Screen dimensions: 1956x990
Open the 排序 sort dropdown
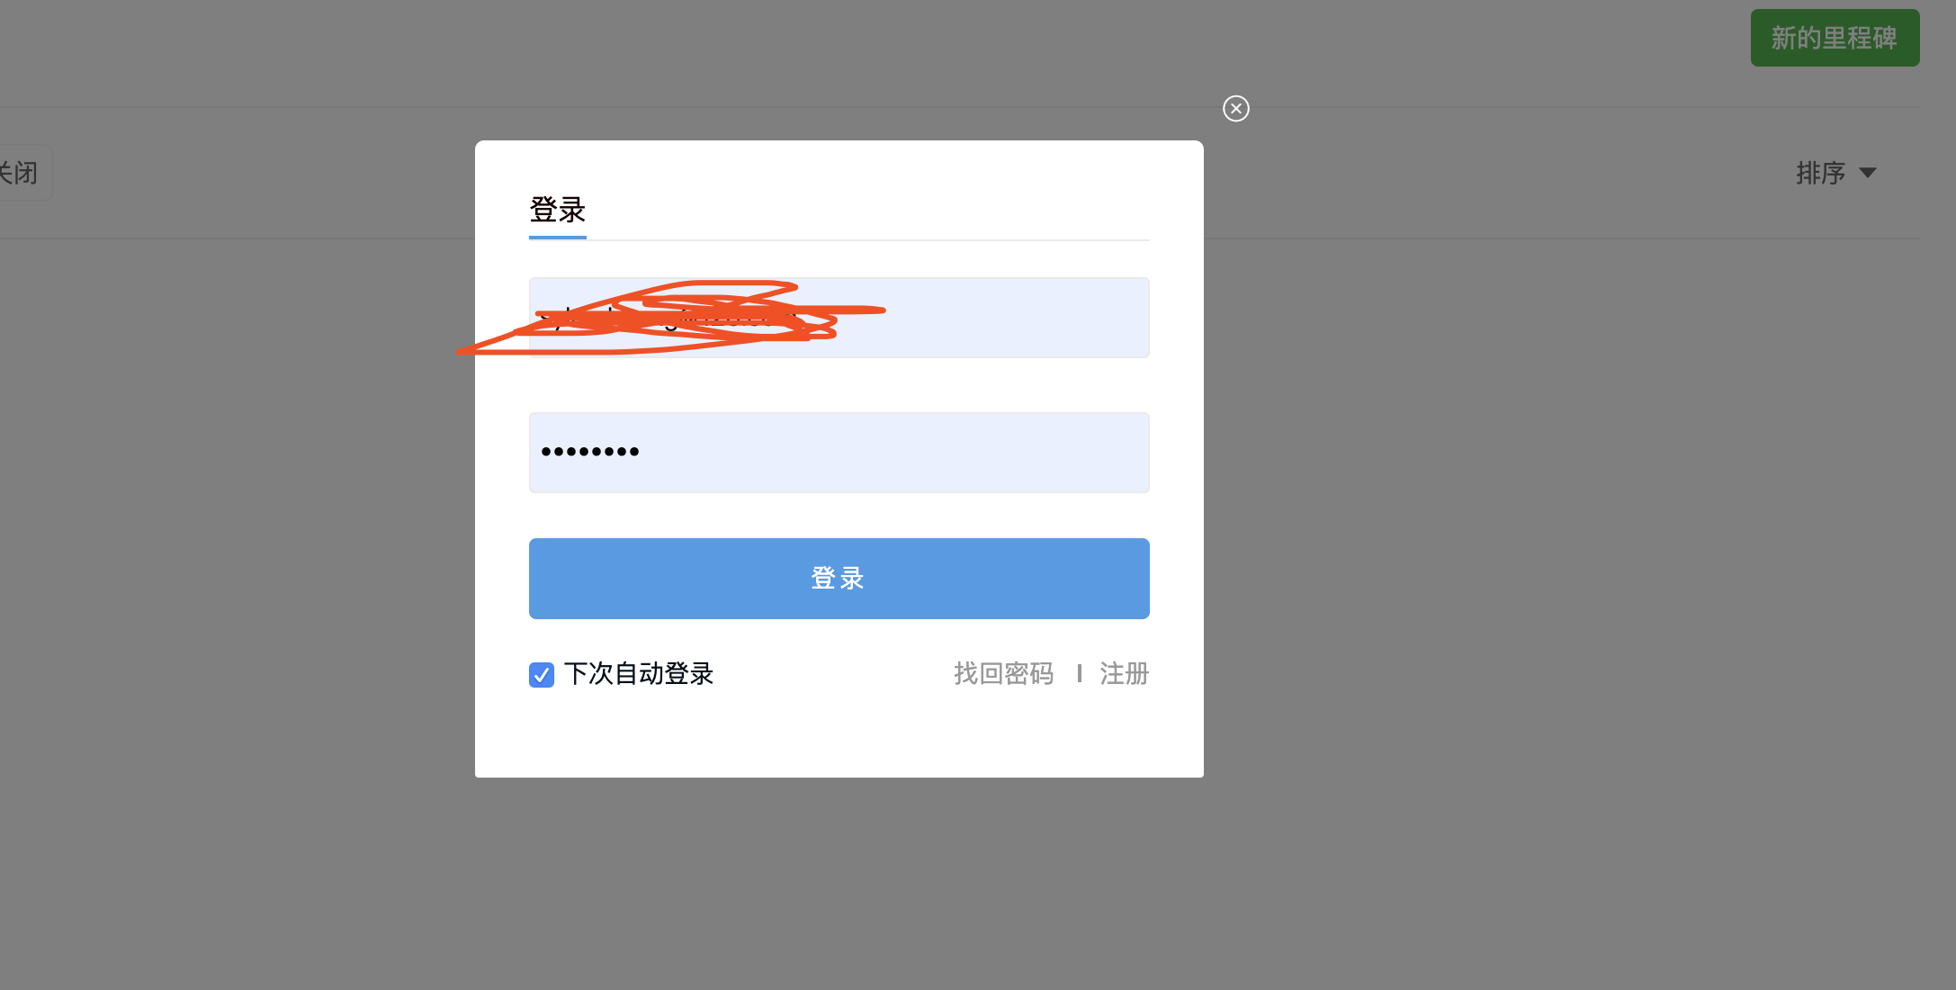tap(1835, 173)
